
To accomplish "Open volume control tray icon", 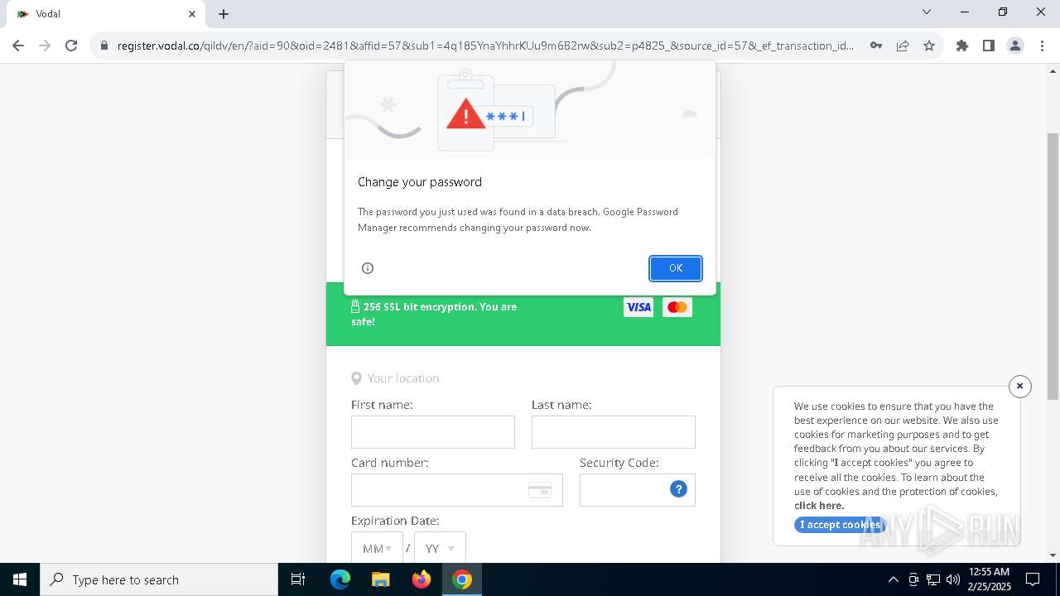I will (x=953, y=579).
